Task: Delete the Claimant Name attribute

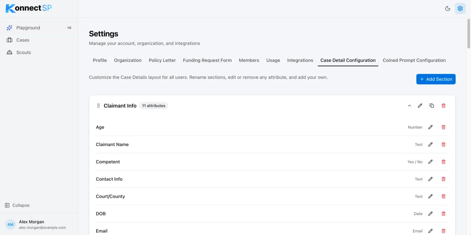Action: coord(444,145)
